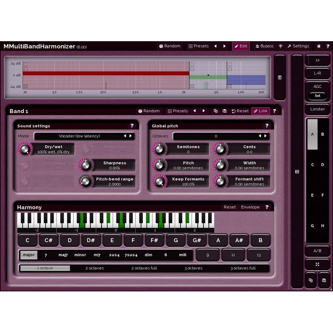Click the collapse icon beside the spectrum graph
The width and height of the screenshot is (333, 333).
pyautogui.click(x=280, y=77)
